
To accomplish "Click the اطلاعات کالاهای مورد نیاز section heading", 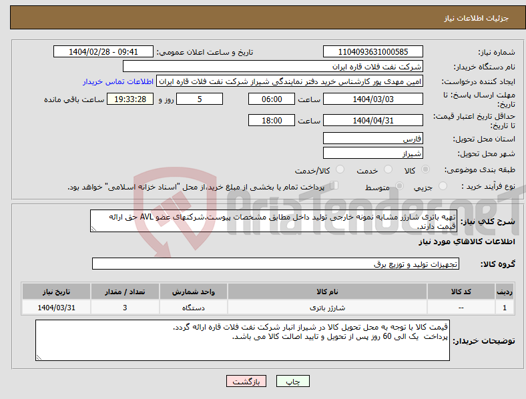I will pyautogui.click(x=467, y=242).
